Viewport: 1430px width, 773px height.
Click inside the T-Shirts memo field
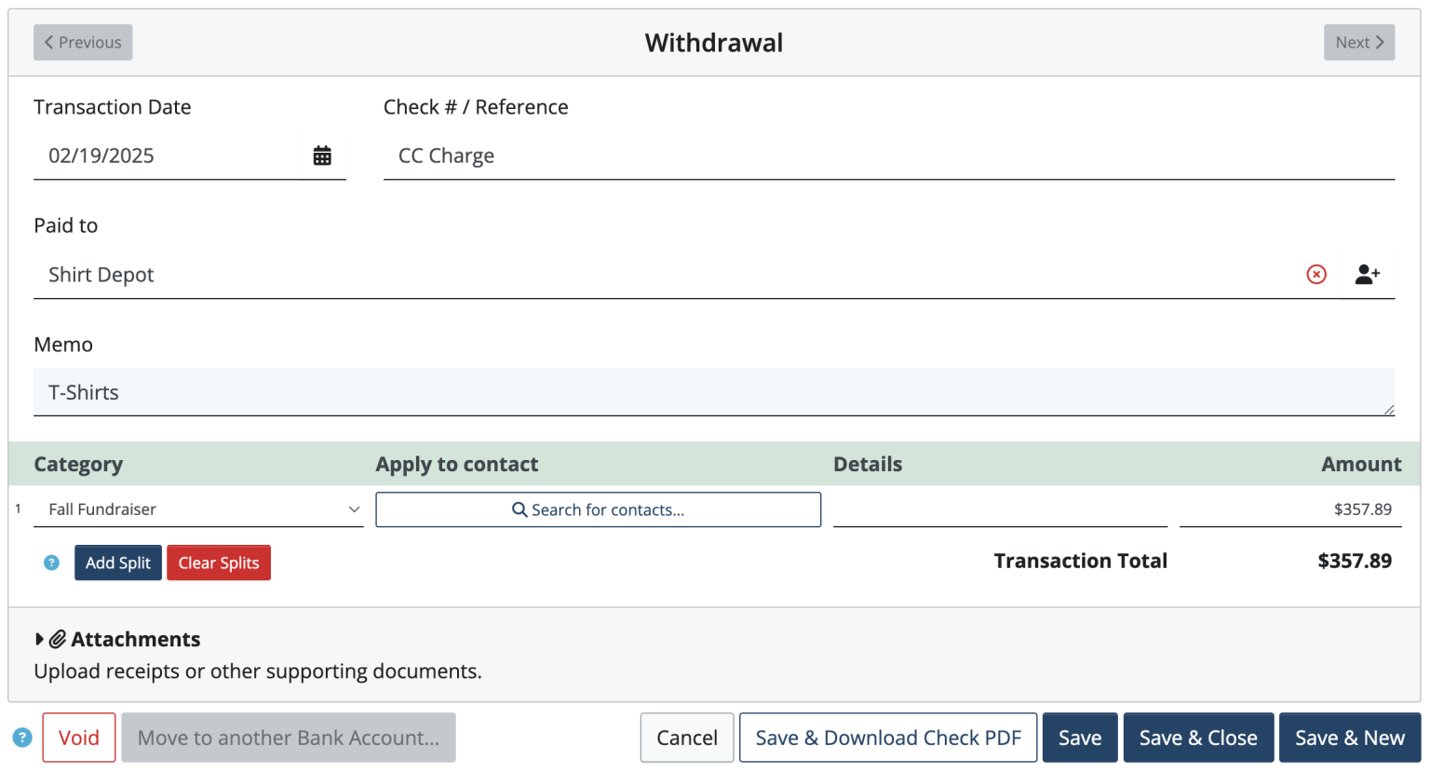click(x=372, y=392)
